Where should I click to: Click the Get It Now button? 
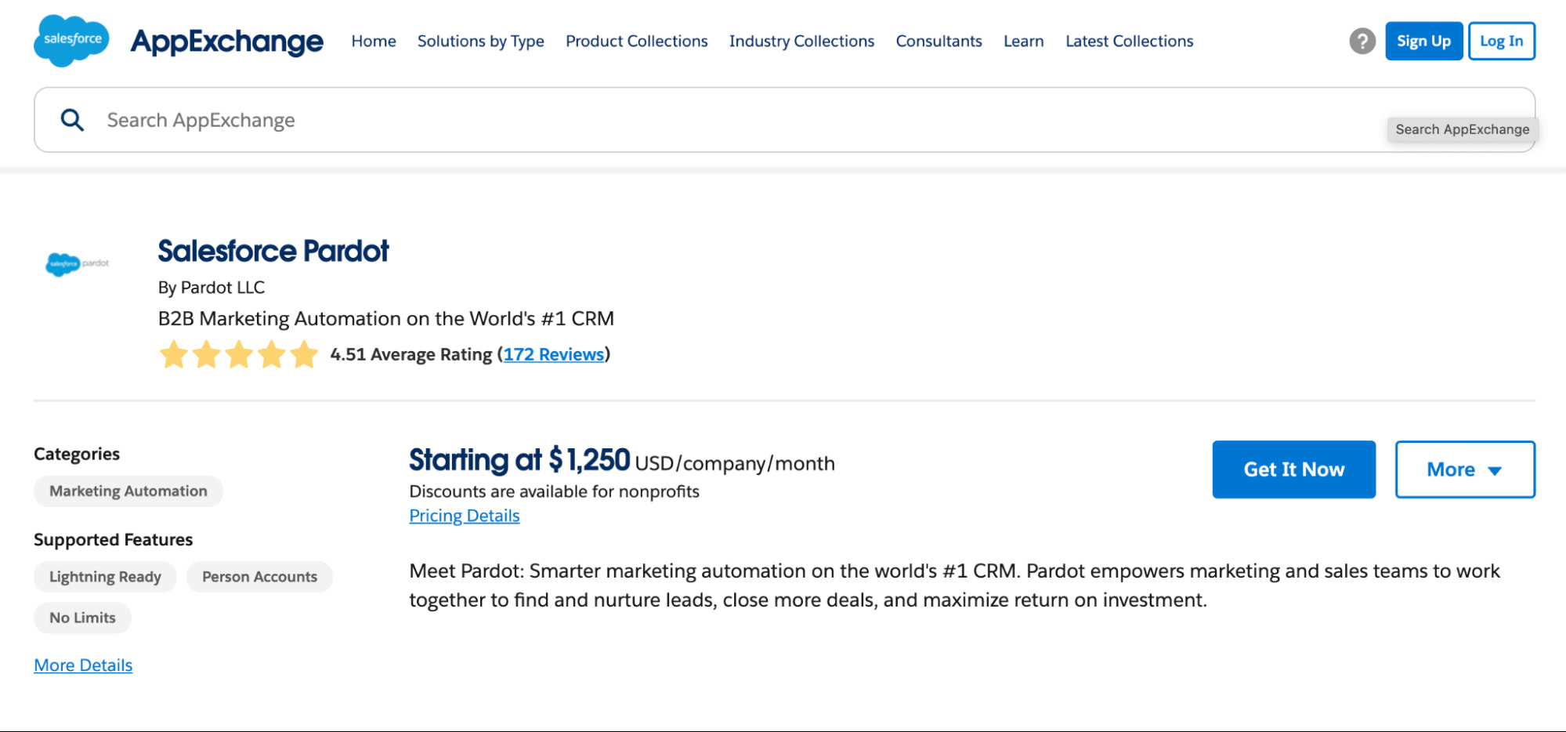point(1293,469)
